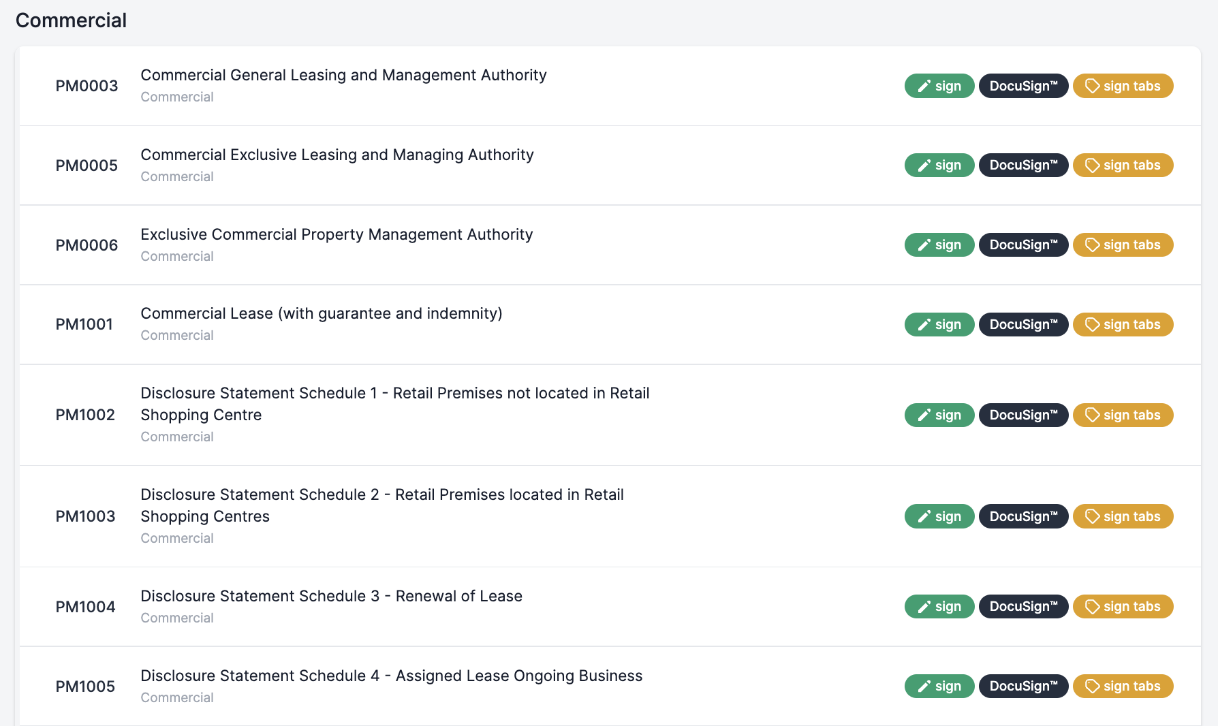Click sign tabs on PM1003 row
The height and width of the screenshot is (726, 1218).
(x=1123, y=516)
